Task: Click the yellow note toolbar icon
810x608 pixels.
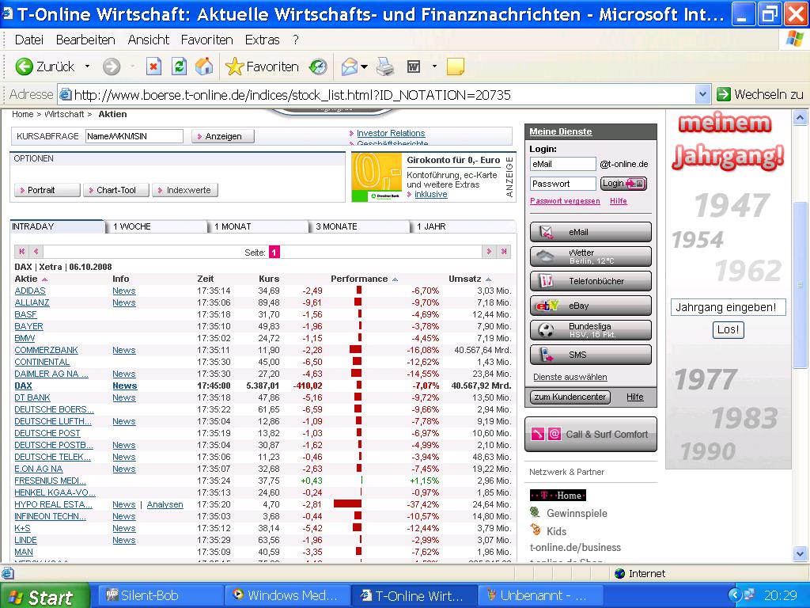Action: click(x=455, y=66)
